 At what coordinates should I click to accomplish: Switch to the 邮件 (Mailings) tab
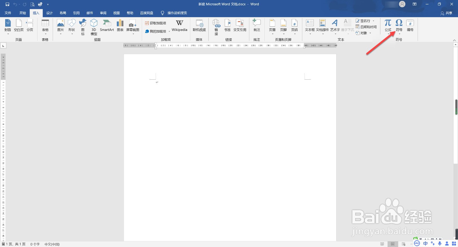coord(90,13)
